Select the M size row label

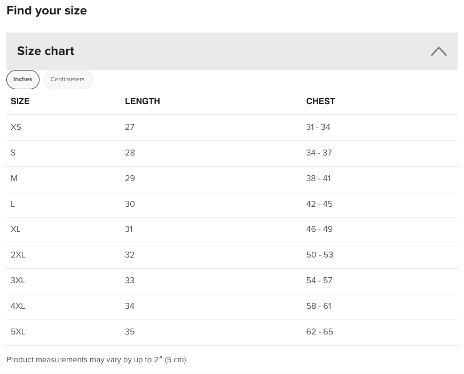[14, 178]
